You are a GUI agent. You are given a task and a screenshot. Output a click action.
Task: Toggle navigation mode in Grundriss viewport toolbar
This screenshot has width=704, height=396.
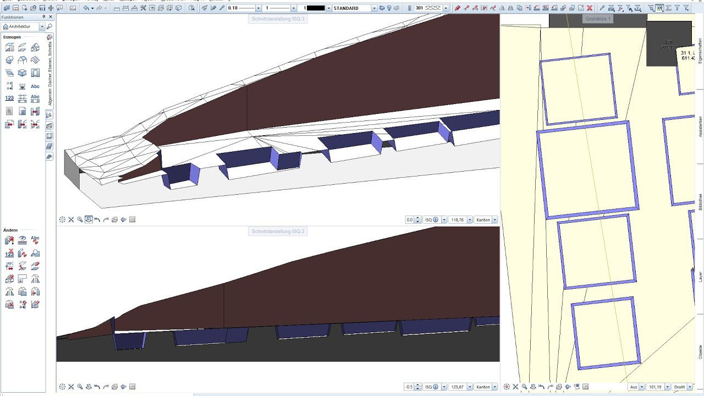533,387
